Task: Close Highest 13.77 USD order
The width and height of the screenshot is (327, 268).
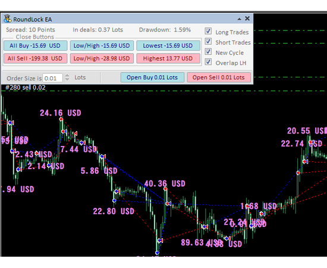Action: point(168,58)
